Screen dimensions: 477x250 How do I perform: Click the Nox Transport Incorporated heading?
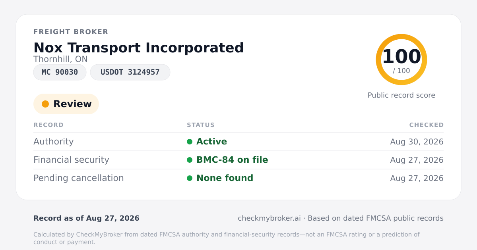[139, 48]
